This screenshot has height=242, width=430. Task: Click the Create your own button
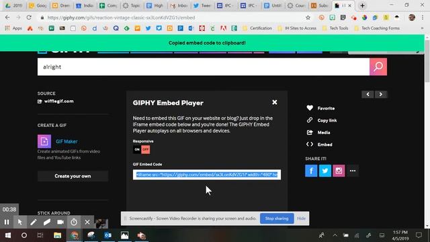tap(73, 176)
